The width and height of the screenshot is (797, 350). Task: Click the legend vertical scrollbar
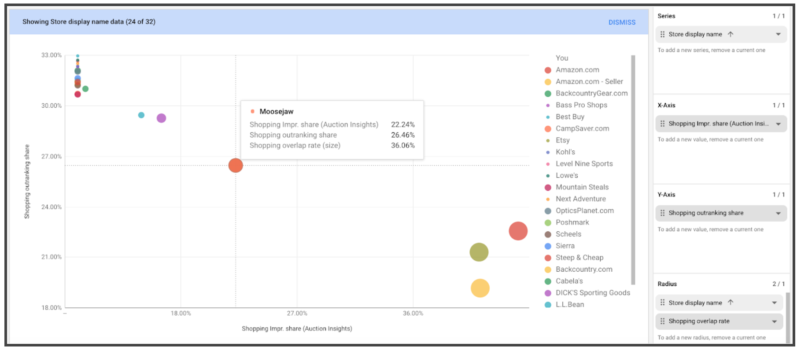coord(633,170)
